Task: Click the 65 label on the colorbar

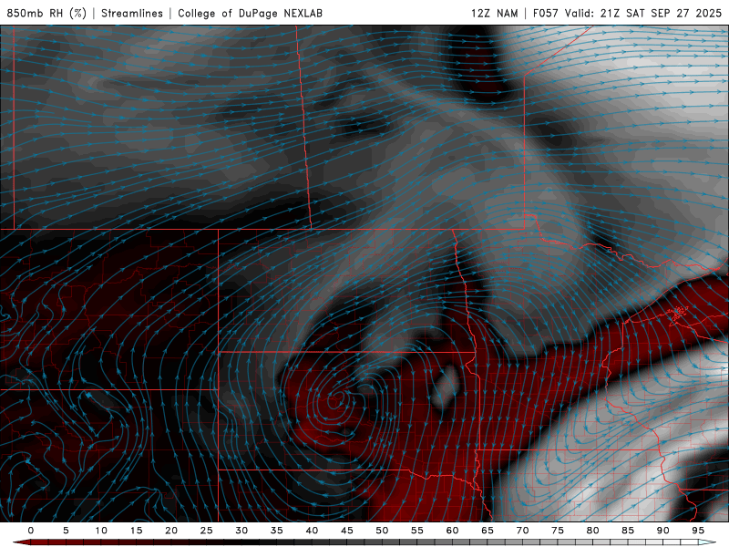Action: pos(488,531)
